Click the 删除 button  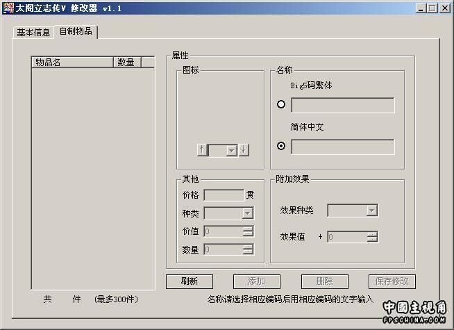coord(325,281)
